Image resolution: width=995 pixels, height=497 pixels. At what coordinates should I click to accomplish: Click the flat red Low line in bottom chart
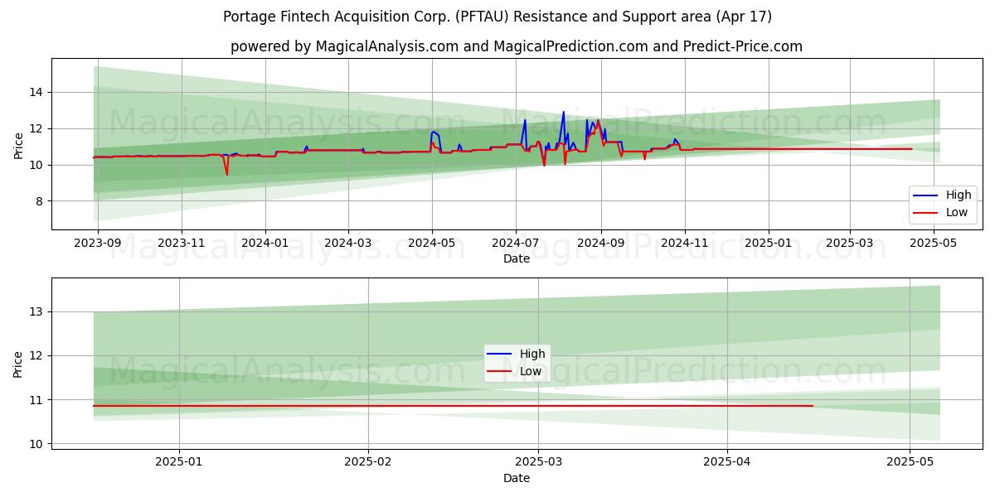[x=453, y=406]
